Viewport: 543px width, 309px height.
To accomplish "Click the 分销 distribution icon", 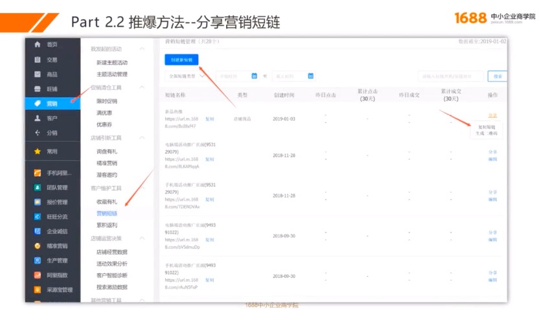I will point(38,133).
